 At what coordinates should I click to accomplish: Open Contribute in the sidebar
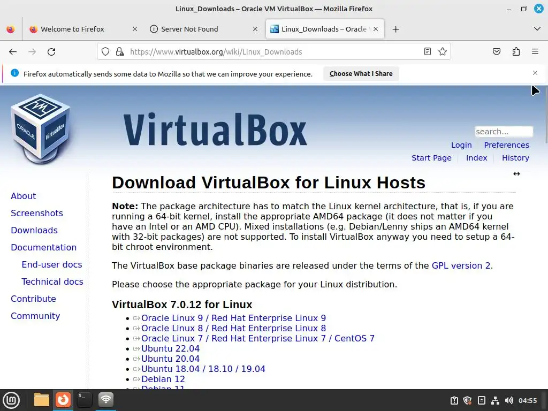[x=33, y=299]
